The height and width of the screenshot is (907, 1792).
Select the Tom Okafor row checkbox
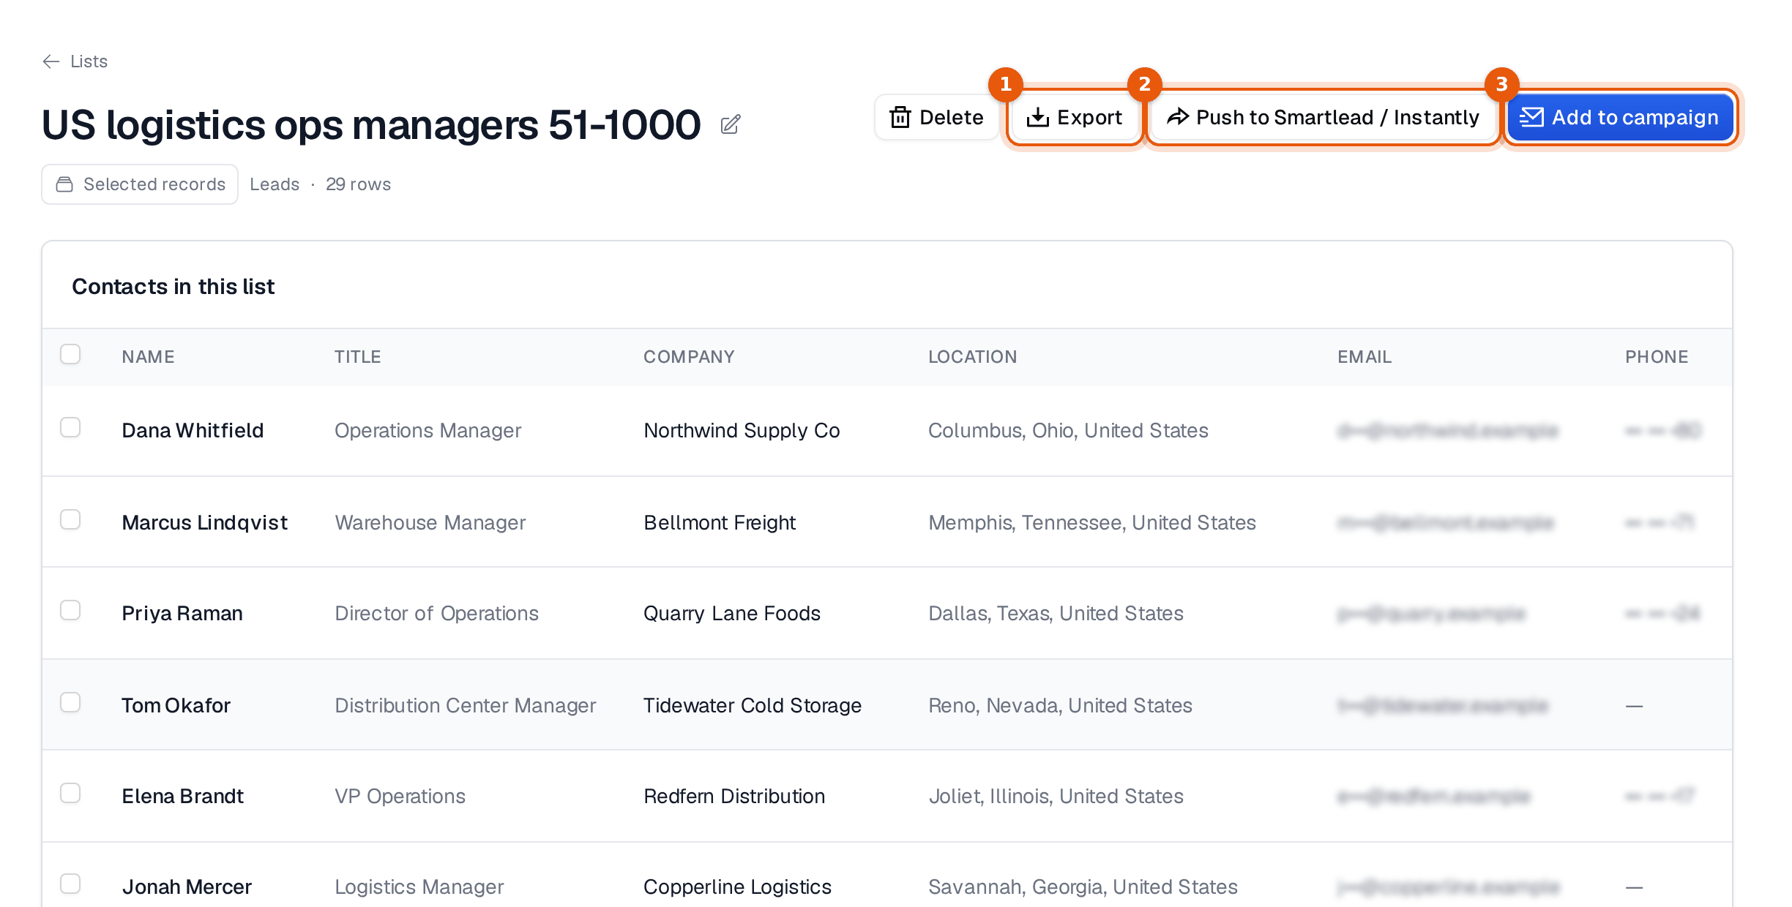(70, 702)
